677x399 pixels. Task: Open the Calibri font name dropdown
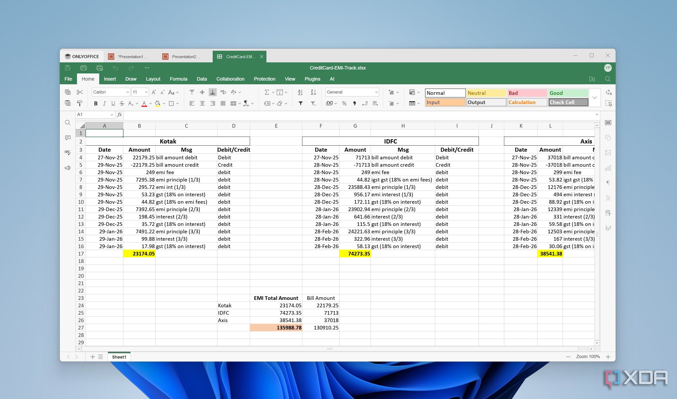[x=128, y=92]
